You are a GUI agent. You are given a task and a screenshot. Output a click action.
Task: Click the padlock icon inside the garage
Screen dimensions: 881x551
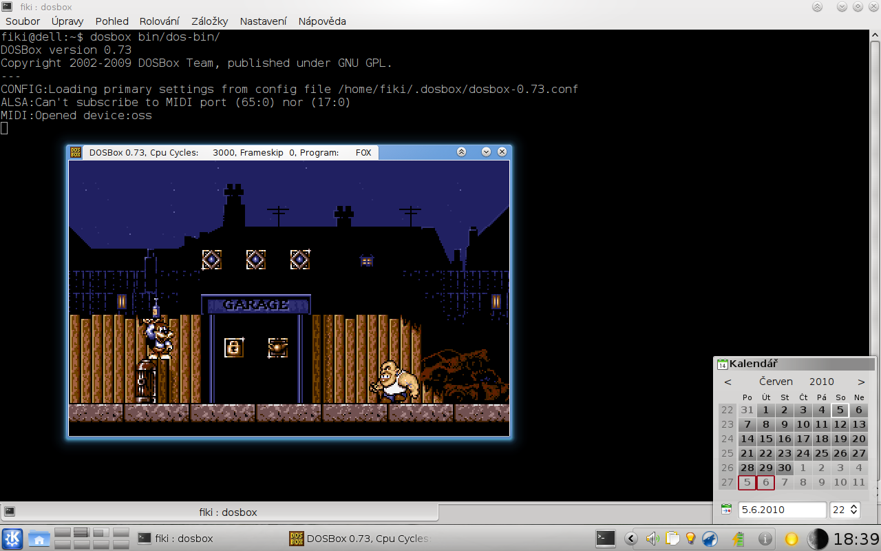[234, 347]
